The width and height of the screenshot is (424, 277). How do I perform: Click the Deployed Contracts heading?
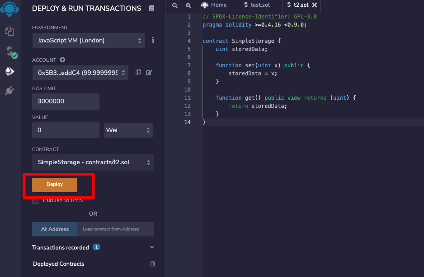pos(58,264)
